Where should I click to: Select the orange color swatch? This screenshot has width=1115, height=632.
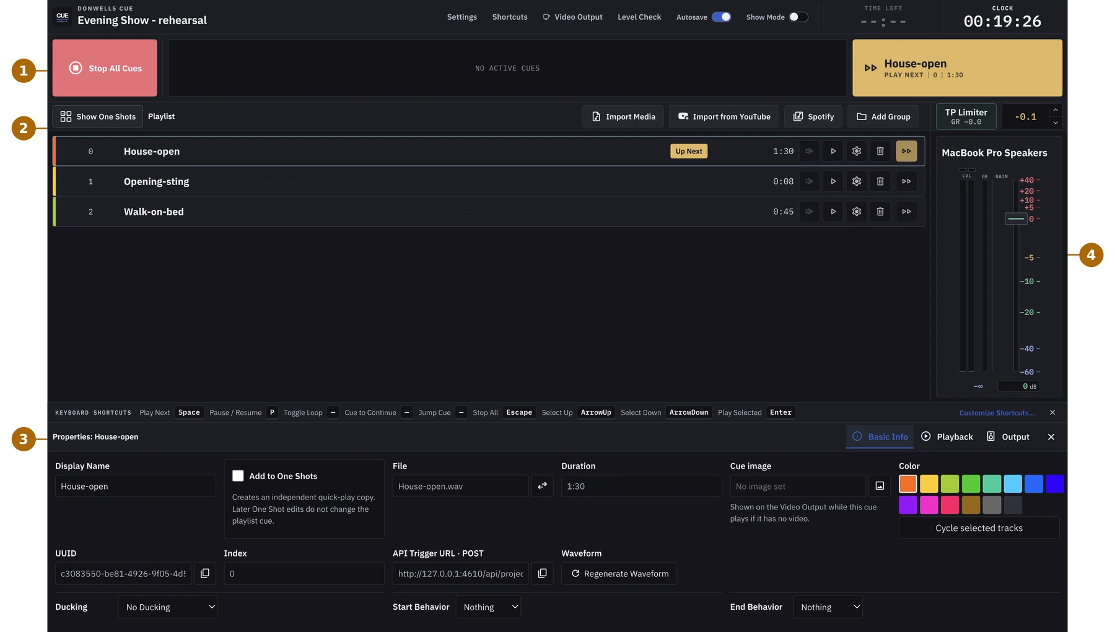(908, 484)
